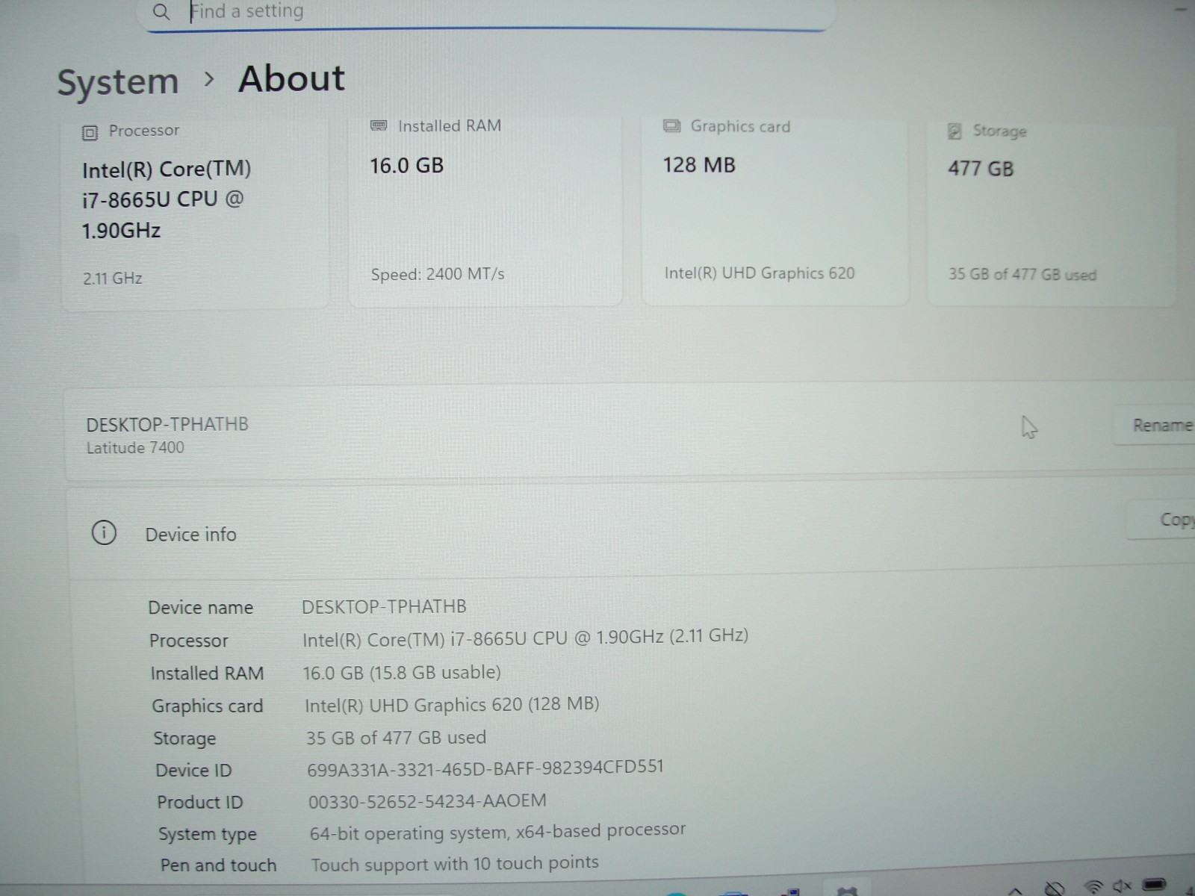This screenshot has width=1195, height=896.
Task: Click the About page heading
Action: click(x=291, y=78)
